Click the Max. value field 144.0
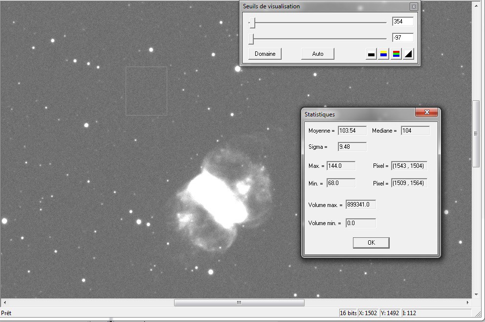 [341, 166]
